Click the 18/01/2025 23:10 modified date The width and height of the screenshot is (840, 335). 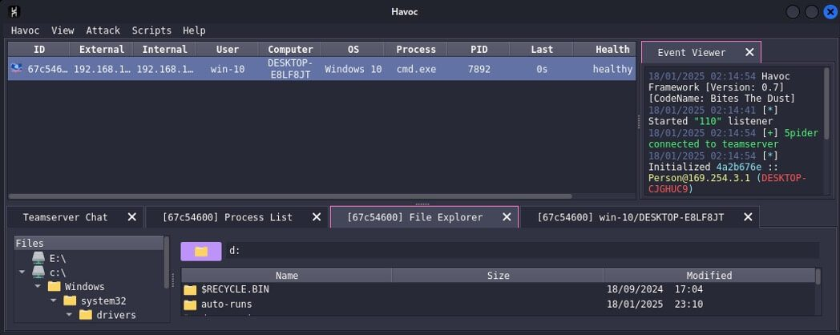click(x=655, y=305)
